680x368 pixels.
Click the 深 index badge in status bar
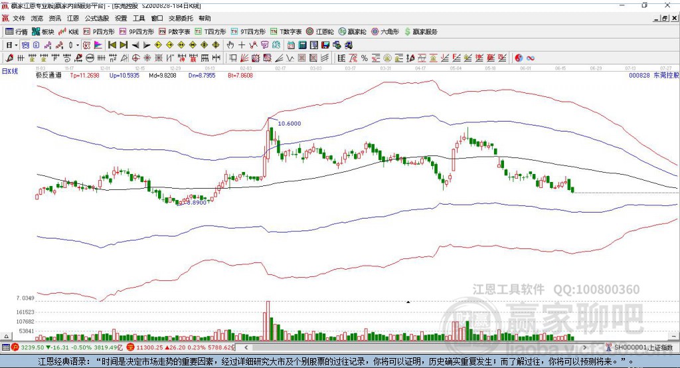click(131, 347)
